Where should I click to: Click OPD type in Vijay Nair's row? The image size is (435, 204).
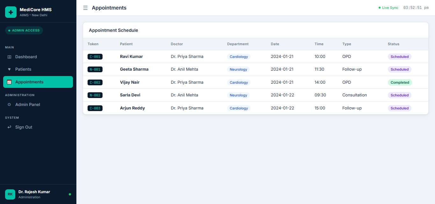(347, 82)
